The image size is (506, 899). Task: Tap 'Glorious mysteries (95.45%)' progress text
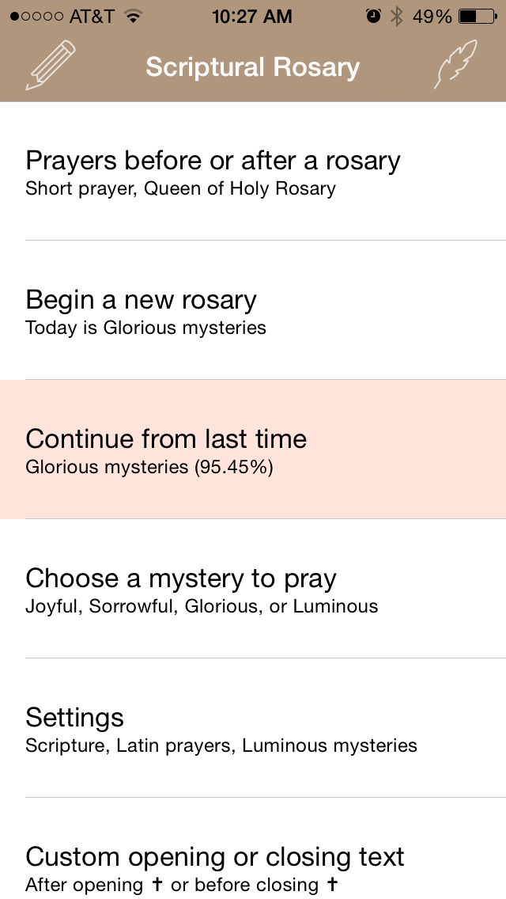(x=149, y=467)
